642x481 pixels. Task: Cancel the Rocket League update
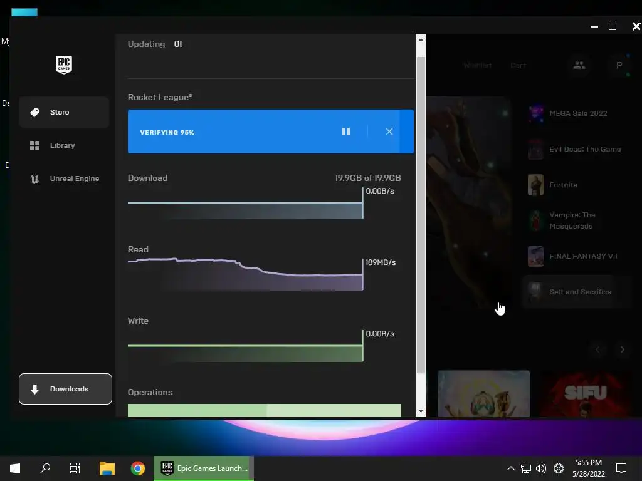coord(389,132)
